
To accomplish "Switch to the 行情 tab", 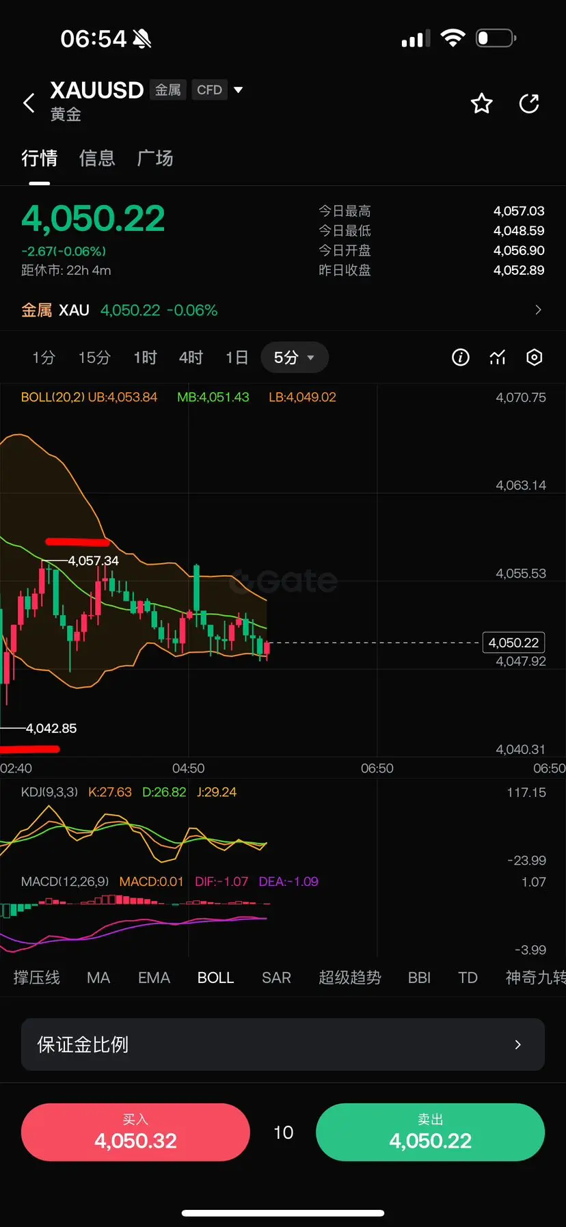I will tap(39, 158).
